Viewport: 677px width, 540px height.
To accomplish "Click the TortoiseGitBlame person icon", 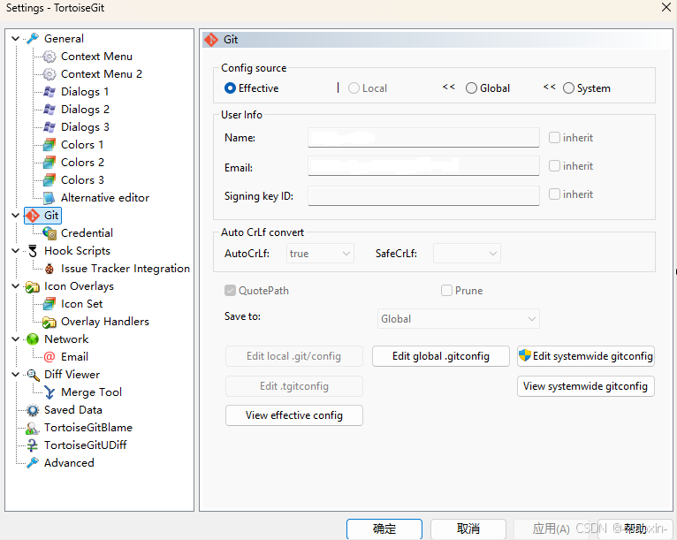I will (x=33, y=428).
